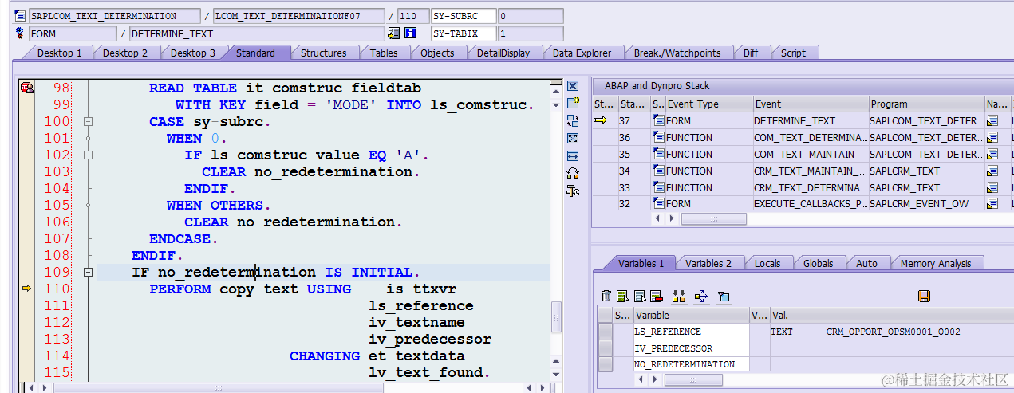Switch to Desktop 2 tab
This screenshot has height=393, width=1014.
tap(125, 53)
